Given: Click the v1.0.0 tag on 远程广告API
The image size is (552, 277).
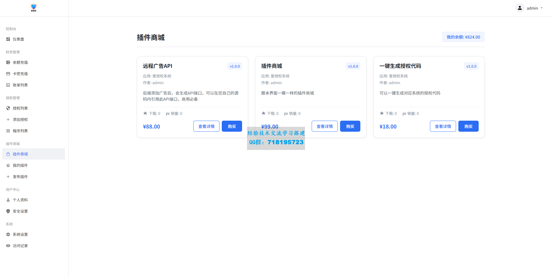Looking at the screenshot, I should pos(235,66).
